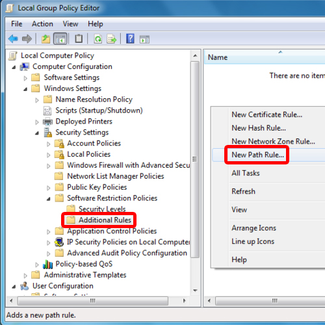Click the tree pane scroll down arrow
The image size is (325, 325).
click(195, 291)
